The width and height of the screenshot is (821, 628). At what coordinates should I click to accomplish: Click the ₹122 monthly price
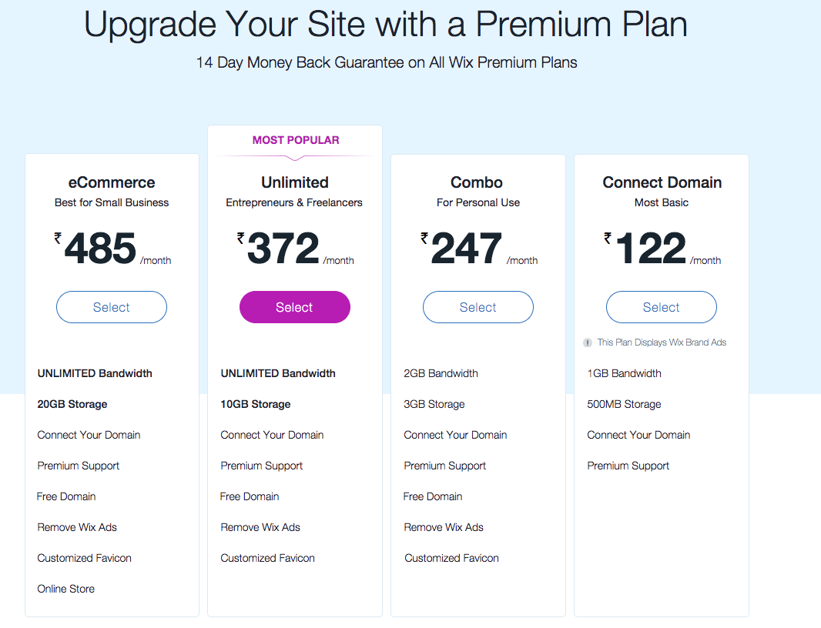[650, 249]
